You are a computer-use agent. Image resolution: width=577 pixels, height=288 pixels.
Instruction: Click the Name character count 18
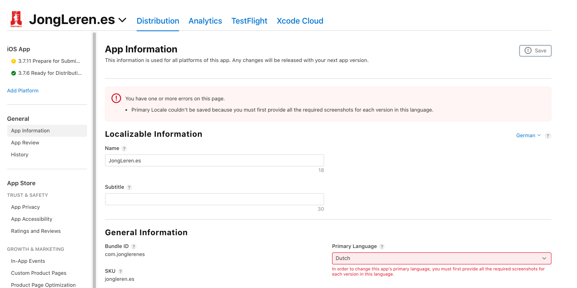[x=321, y=170]
